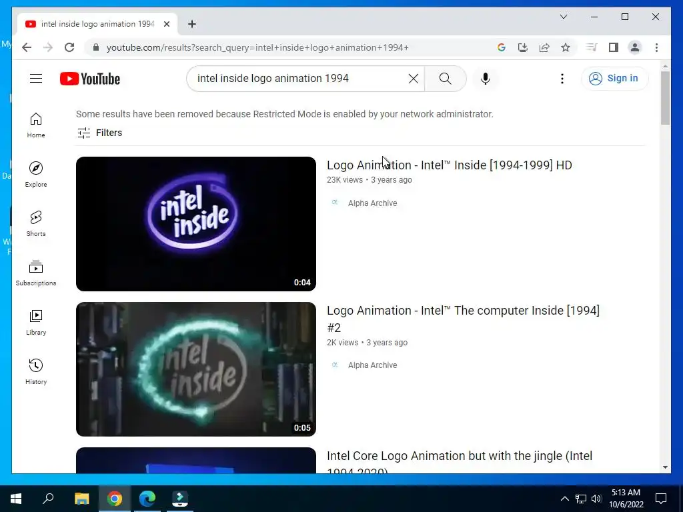Click Chrome icon in taskbar

tap(115, 499)
